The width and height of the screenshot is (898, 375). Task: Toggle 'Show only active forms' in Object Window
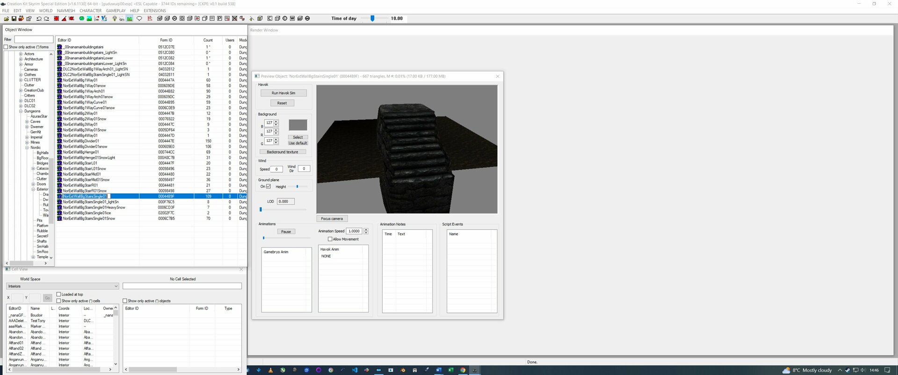pos(6,47)
